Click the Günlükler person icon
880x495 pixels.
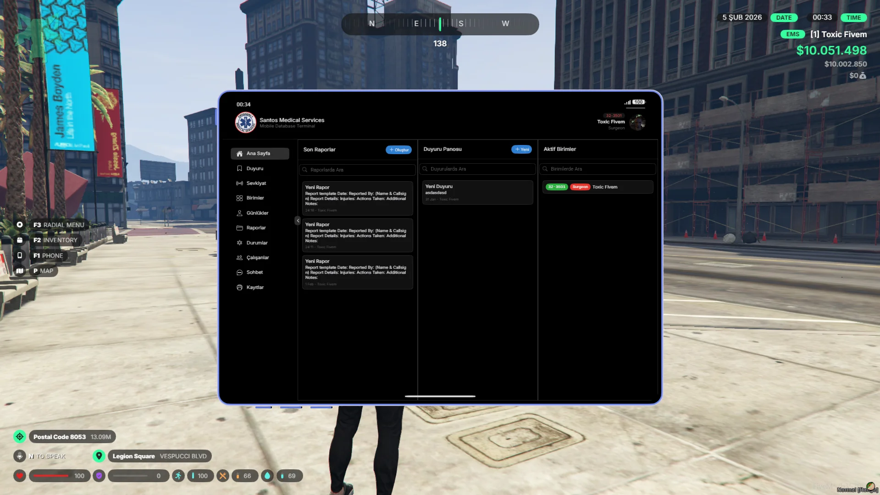click(x=239, y=213)
